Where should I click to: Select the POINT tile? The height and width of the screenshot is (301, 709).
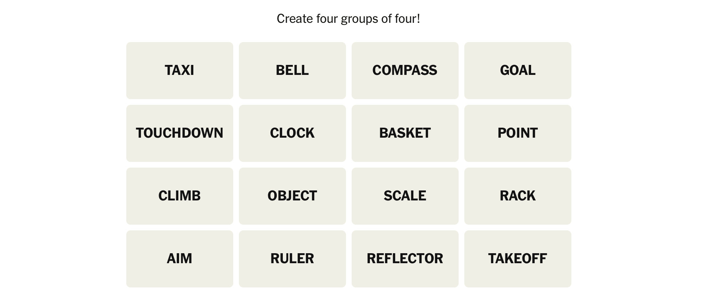pyautogui.click(x=517, y=133)
